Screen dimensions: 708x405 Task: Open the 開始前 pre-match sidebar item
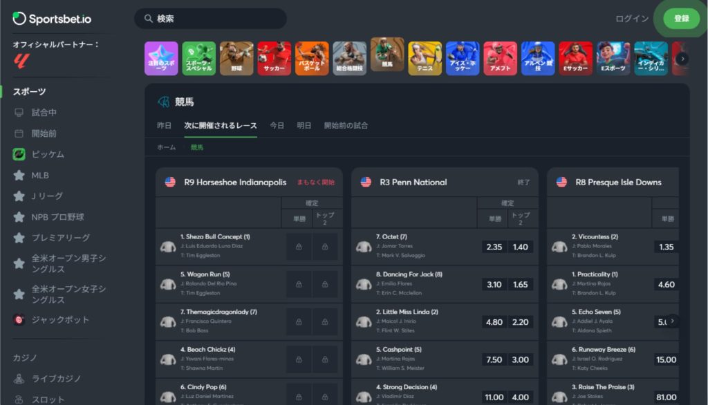[x=44, y=133]
